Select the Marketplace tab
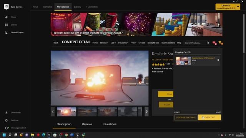 tap(63, 7)
